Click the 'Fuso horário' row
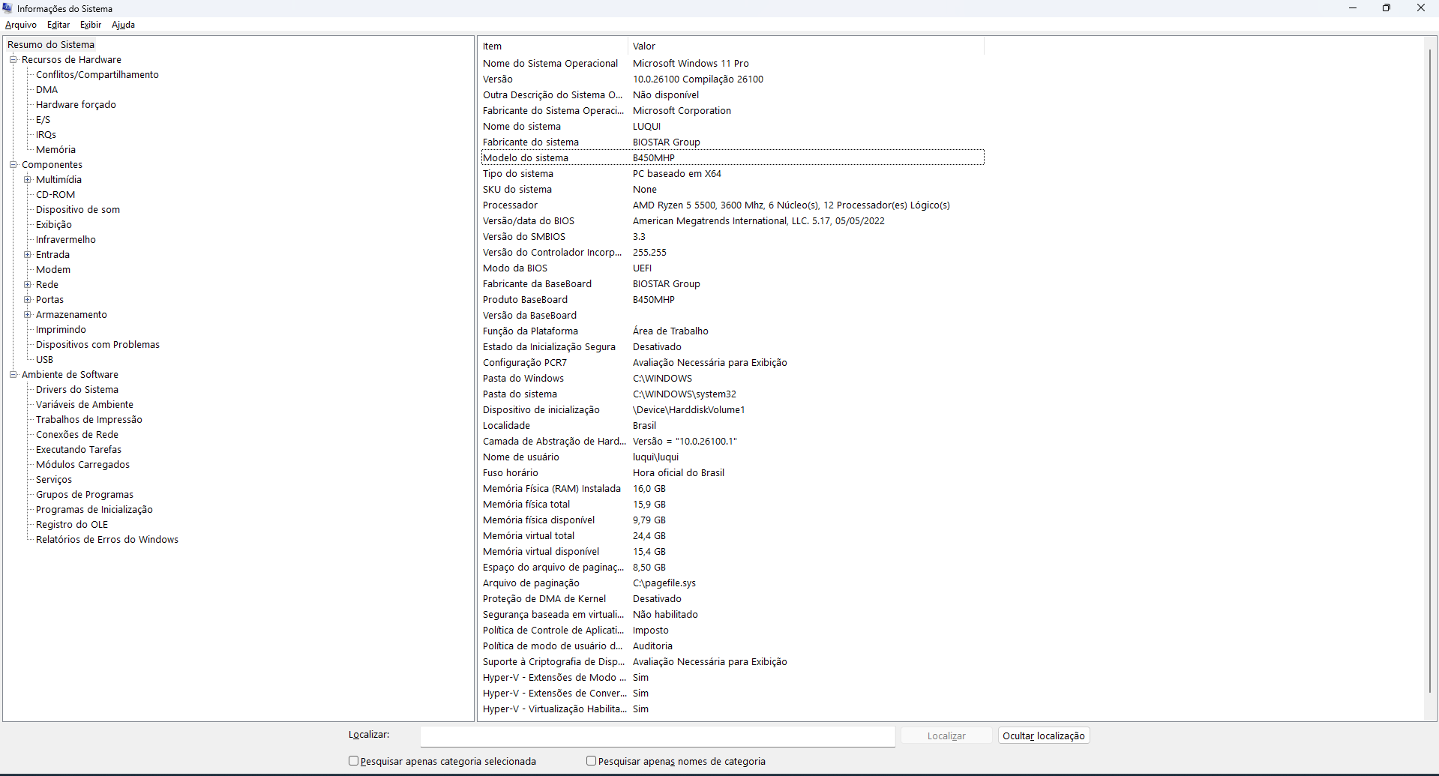Image resolution: width=1439 pixels, height=776 pixels. (x=733, y=473)
